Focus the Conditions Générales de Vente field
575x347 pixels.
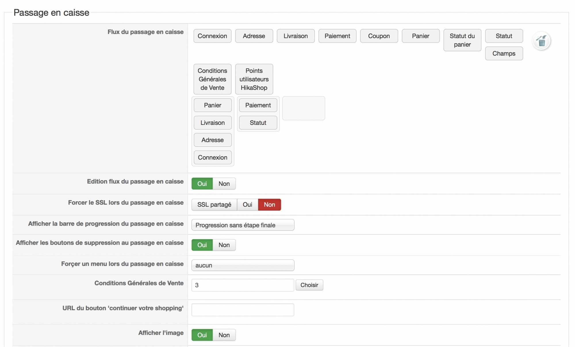243,285
